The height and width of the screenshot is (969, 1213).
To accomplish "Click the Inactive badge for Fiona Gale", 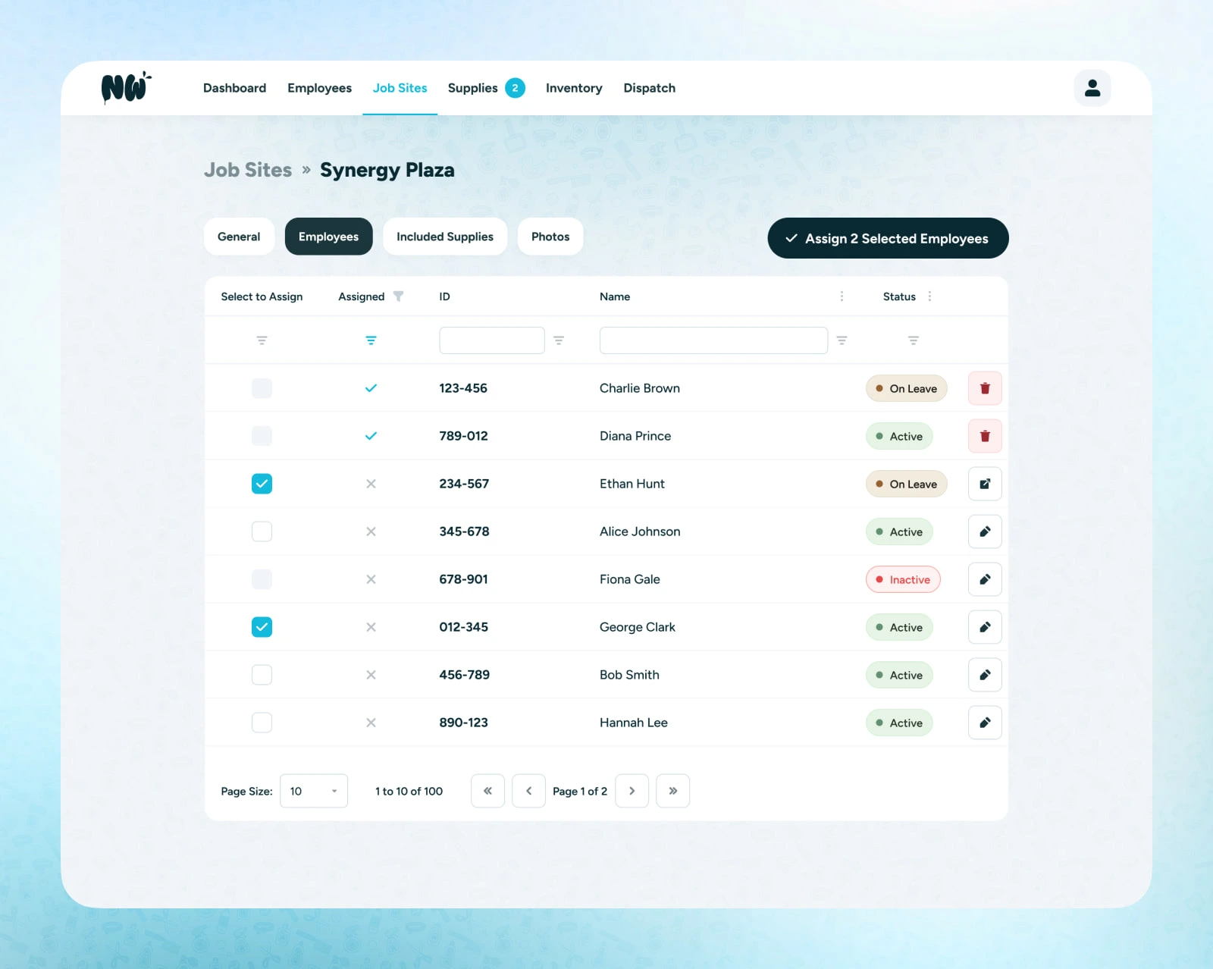I will 903,579.
